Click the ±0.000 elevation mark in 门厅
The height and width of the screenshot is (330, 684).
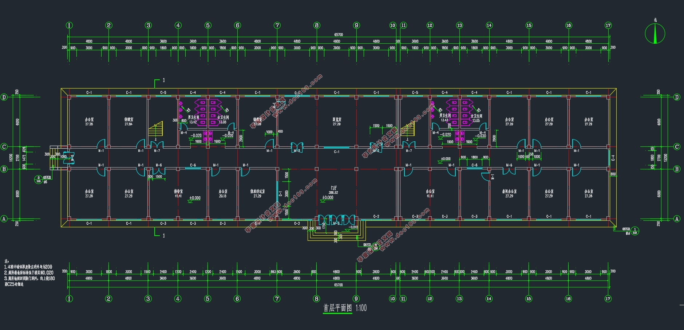[x=328, y=199]
